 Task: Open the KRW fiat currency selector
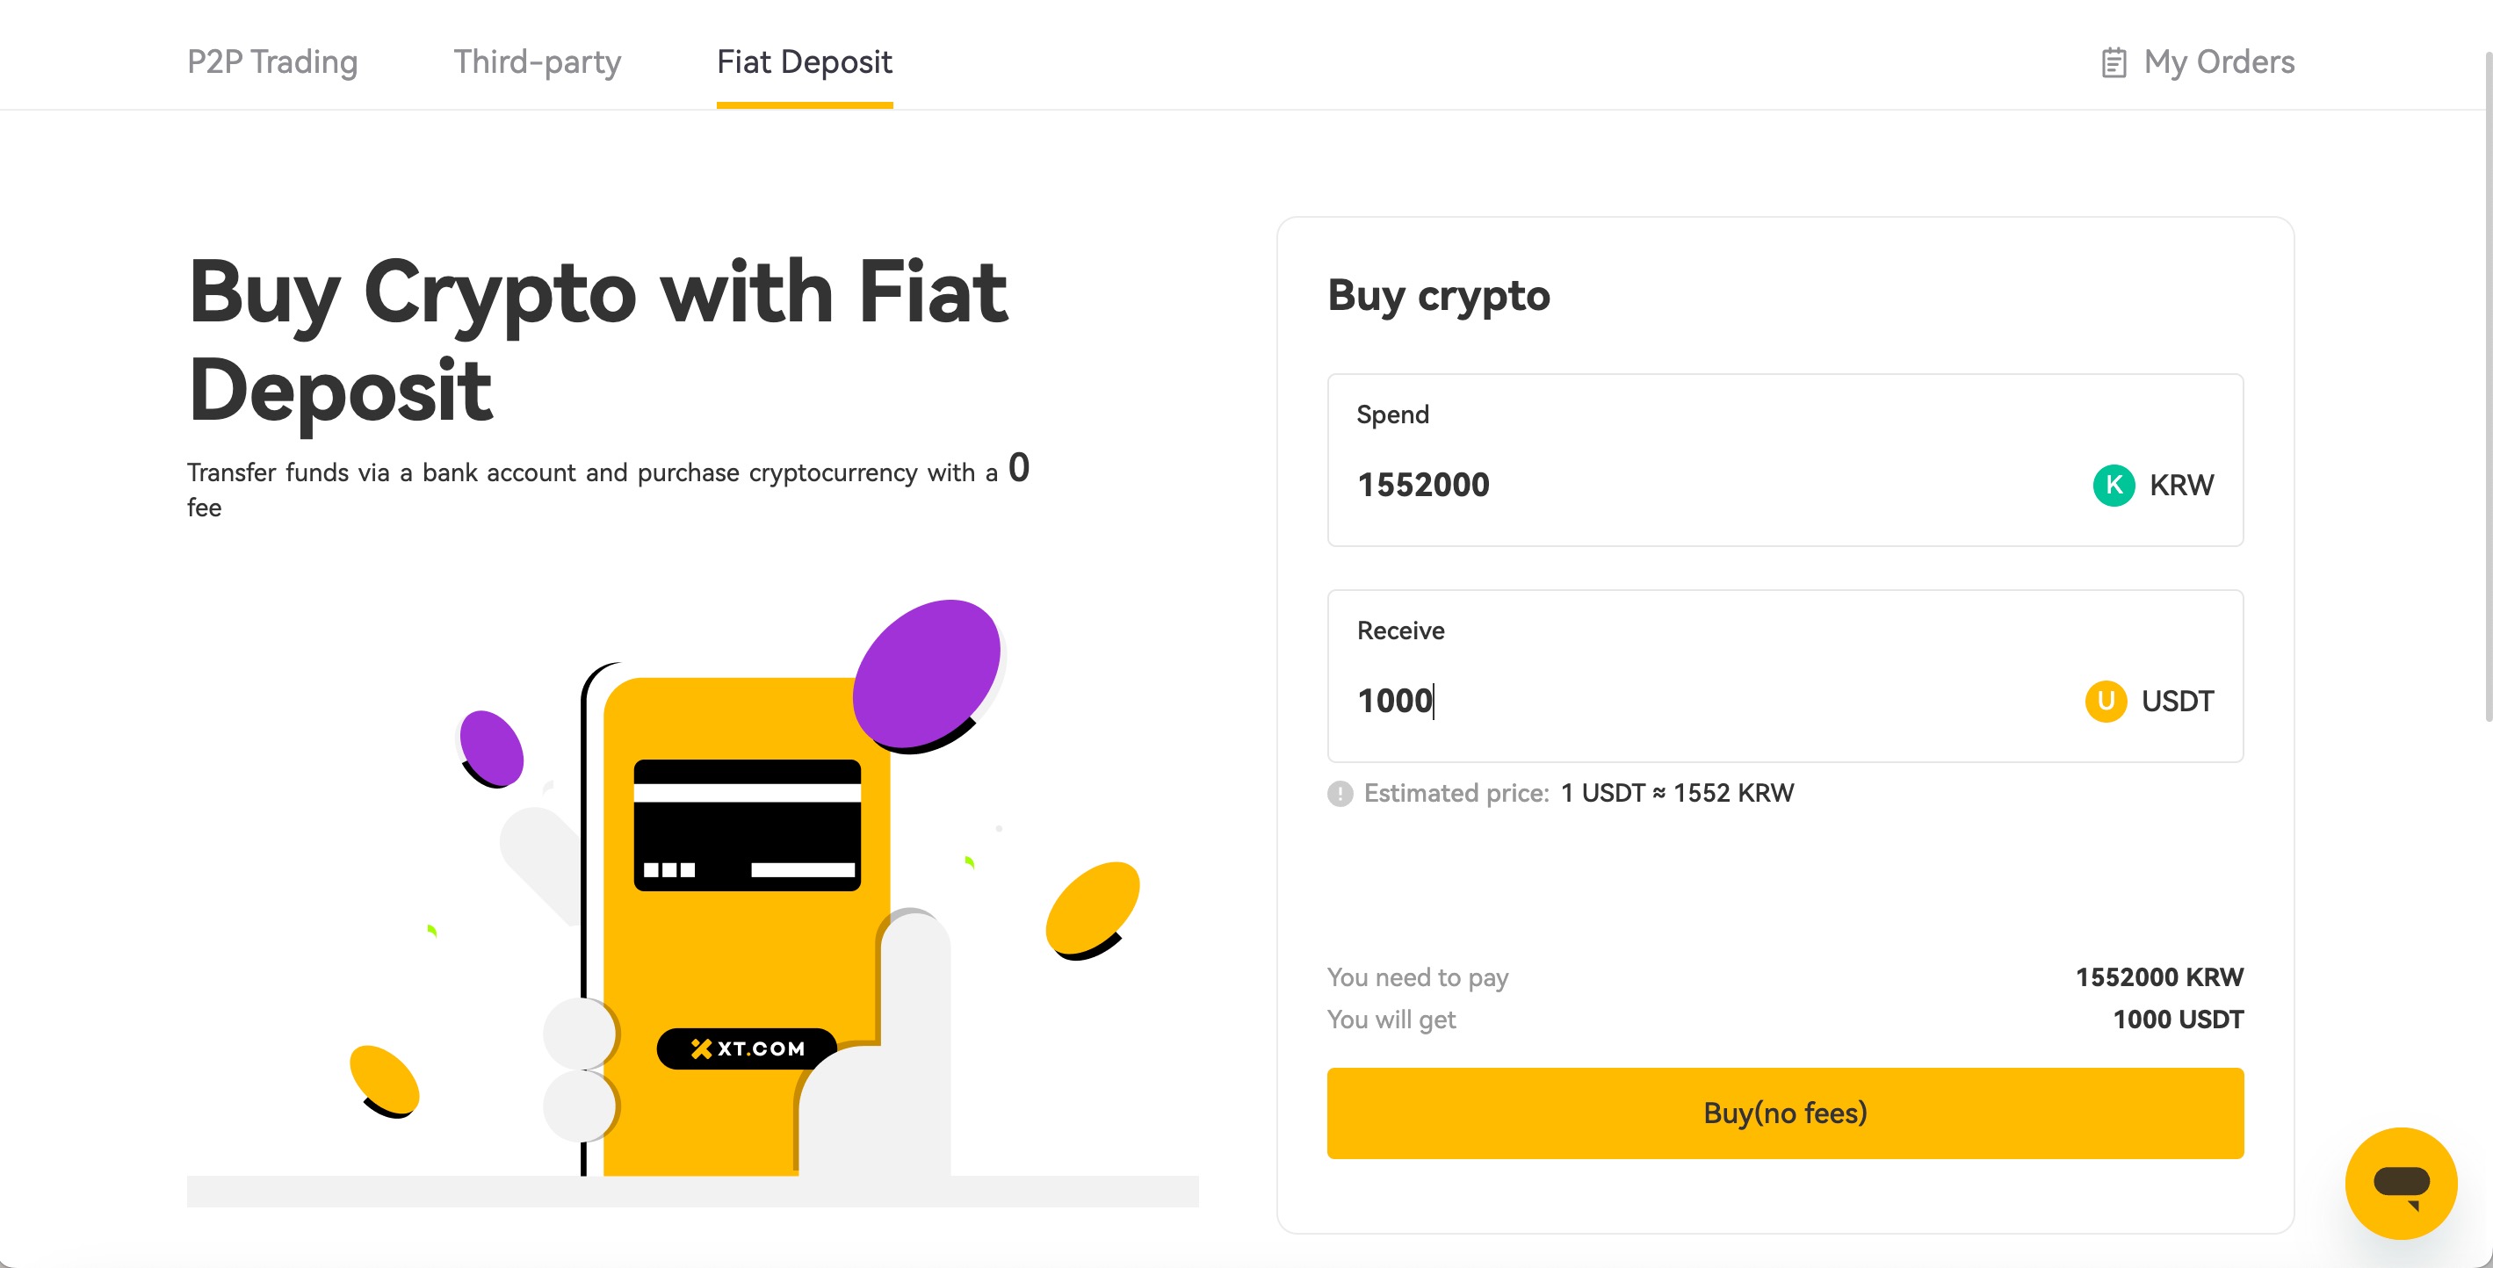tap(2180, 485)
